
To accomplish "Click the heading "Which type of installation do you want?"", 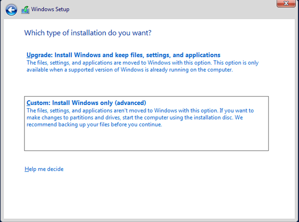I will [x=88, y=33].
